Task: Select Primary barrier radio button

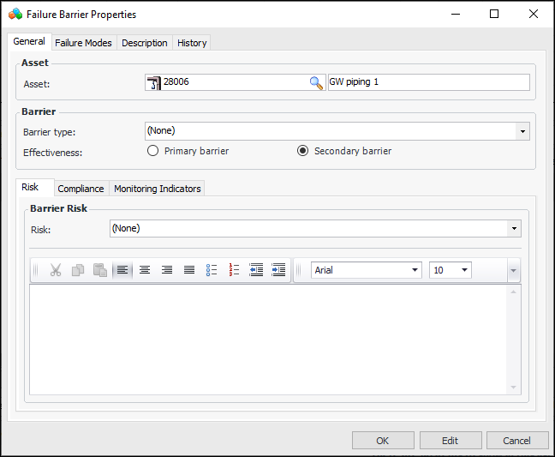Action: point(153,151)
